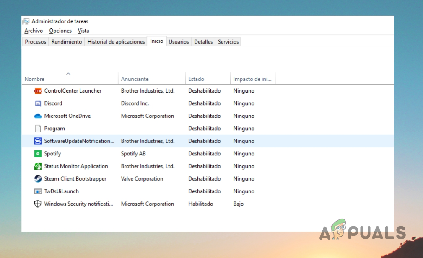Select the Discord icon in list
This screenshot has width=423, height=258.
coord(38,103)
